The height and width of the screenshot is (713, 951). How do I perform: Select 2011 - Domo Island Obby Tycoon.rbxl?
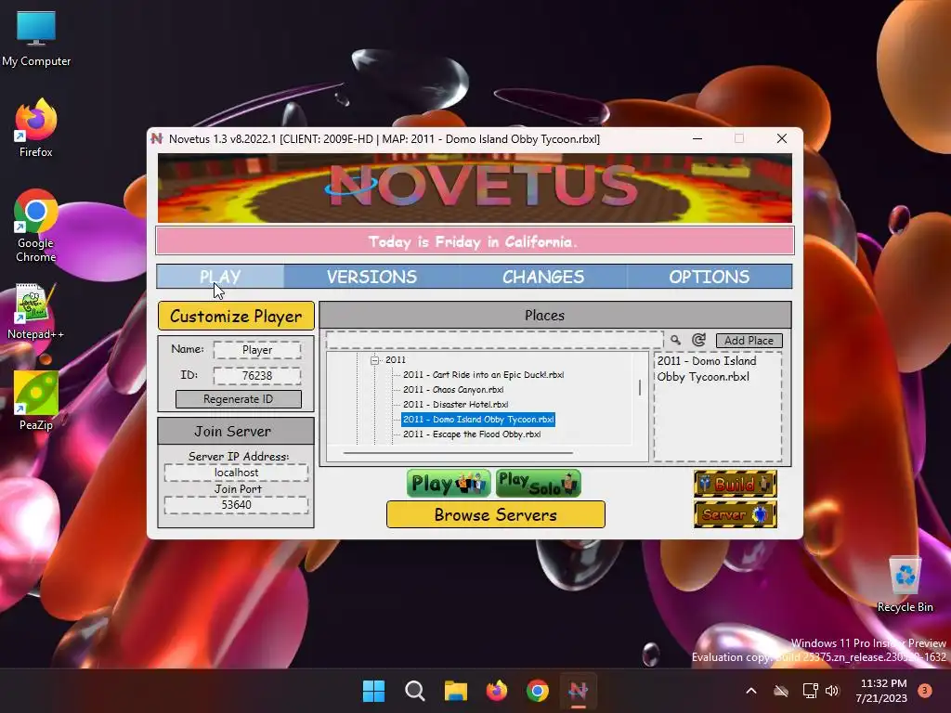point(478,420)
